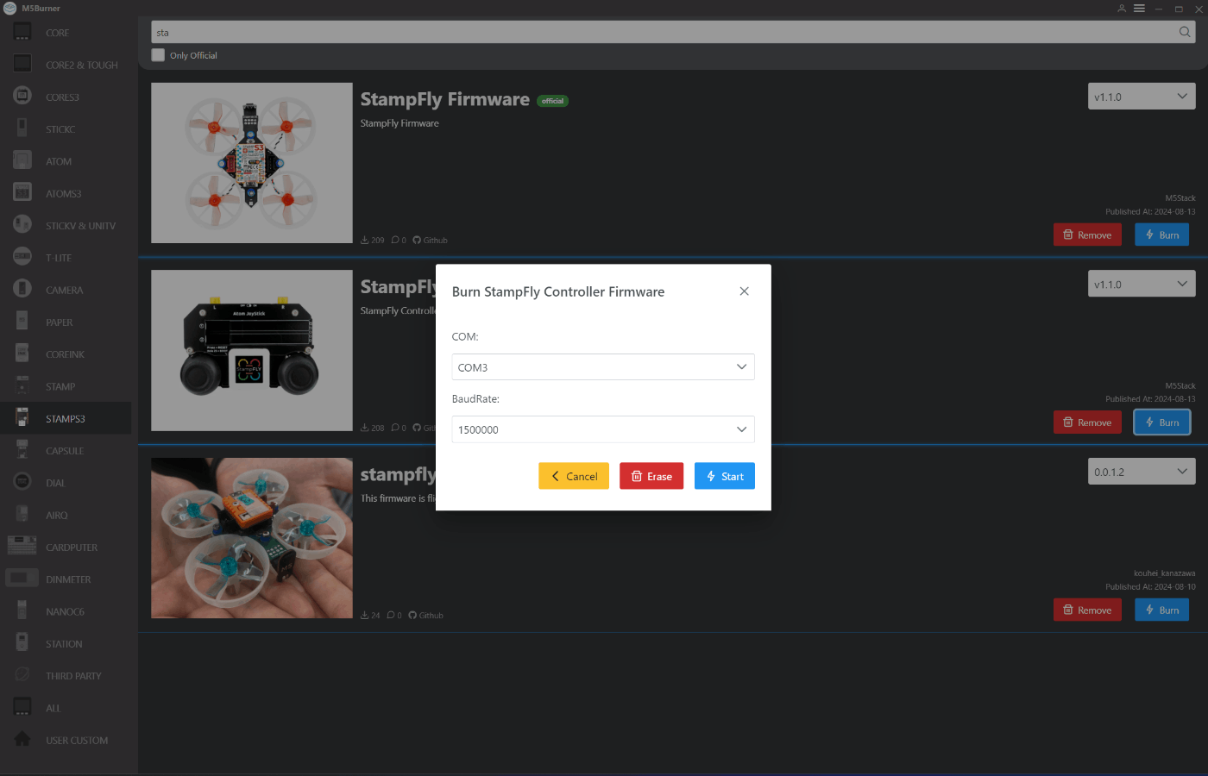The image size is (1208, 776).
Task: Burn the kouhei_kanazawa stampfly firmware
Action: coord(1162,610)
